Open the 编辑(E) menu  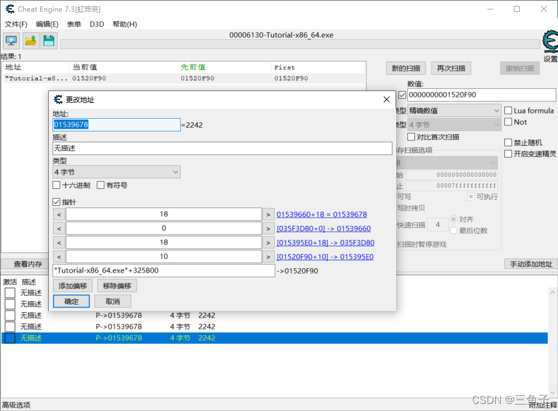47,24
